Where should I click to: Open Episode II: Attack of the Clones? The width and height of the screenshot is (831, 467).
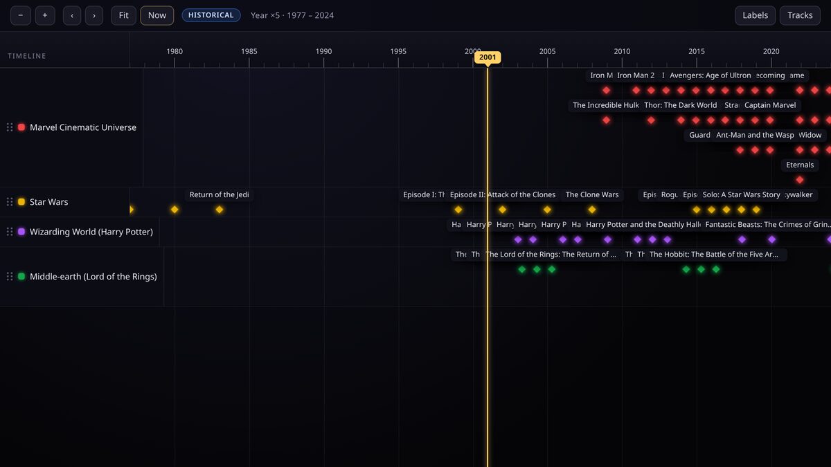pyautogui.click(x=503, y=194)
